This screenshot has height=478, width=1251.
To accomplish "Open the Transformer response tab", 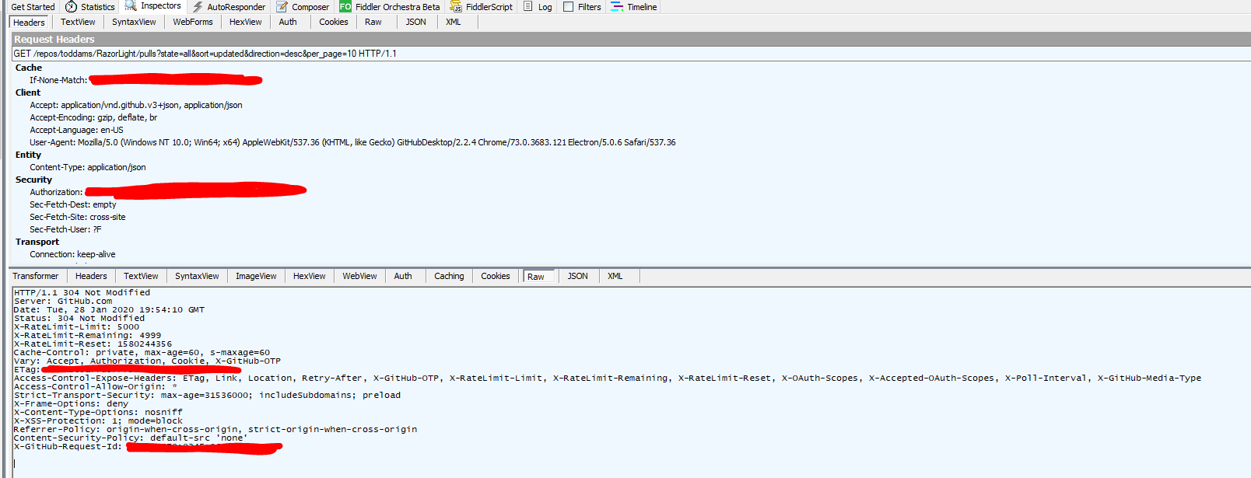I will point(35,276).
